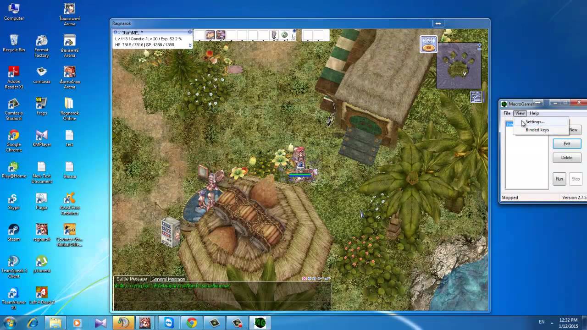Open TeamSpeak 3 Client shortcut
587x330 pixels.
coord(14,268)
